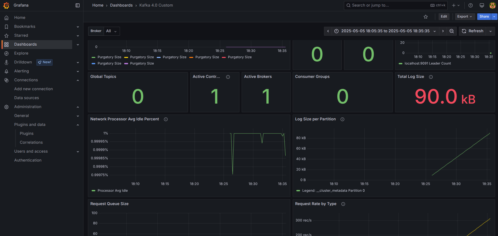Go to the Explore menu item
This screenshot has width=498, height=236.
tap(21, 53)
